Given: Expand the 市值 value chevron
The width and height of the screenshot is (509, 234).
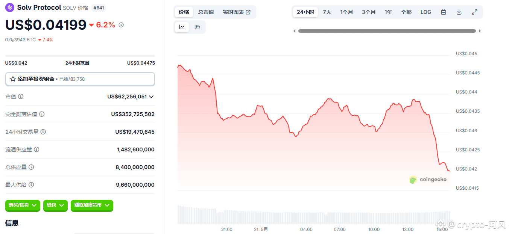Looking at the screenshot, I should click(x=151, y=97).
